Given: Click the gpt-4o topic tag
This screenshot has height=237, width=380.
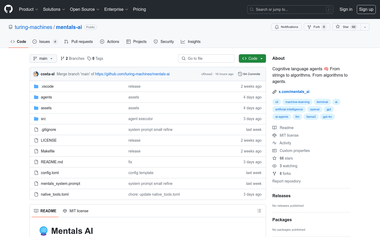Looking at the screenshot, I should click(x=327, y=117).
